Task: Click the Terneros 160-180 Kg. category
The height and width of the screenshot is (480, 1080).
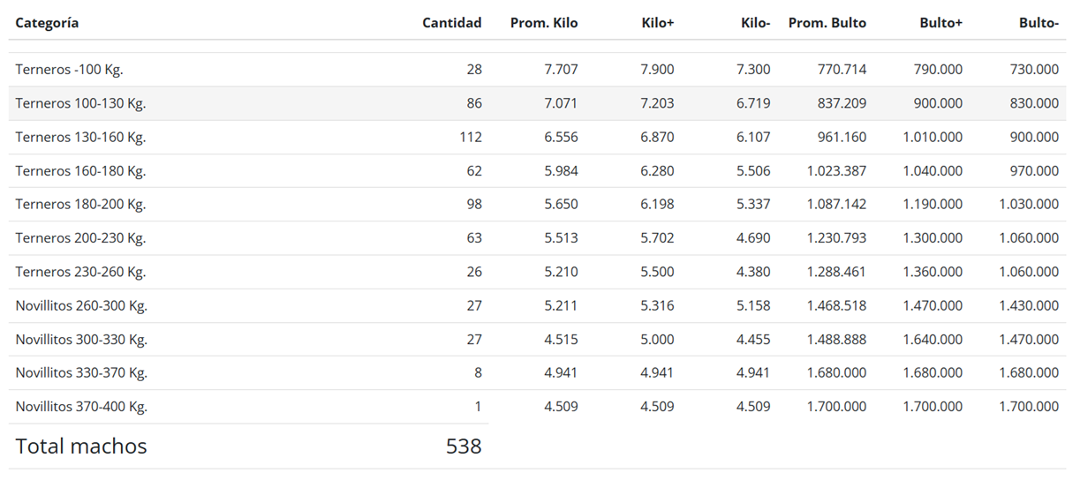Action: click(80, 171)
